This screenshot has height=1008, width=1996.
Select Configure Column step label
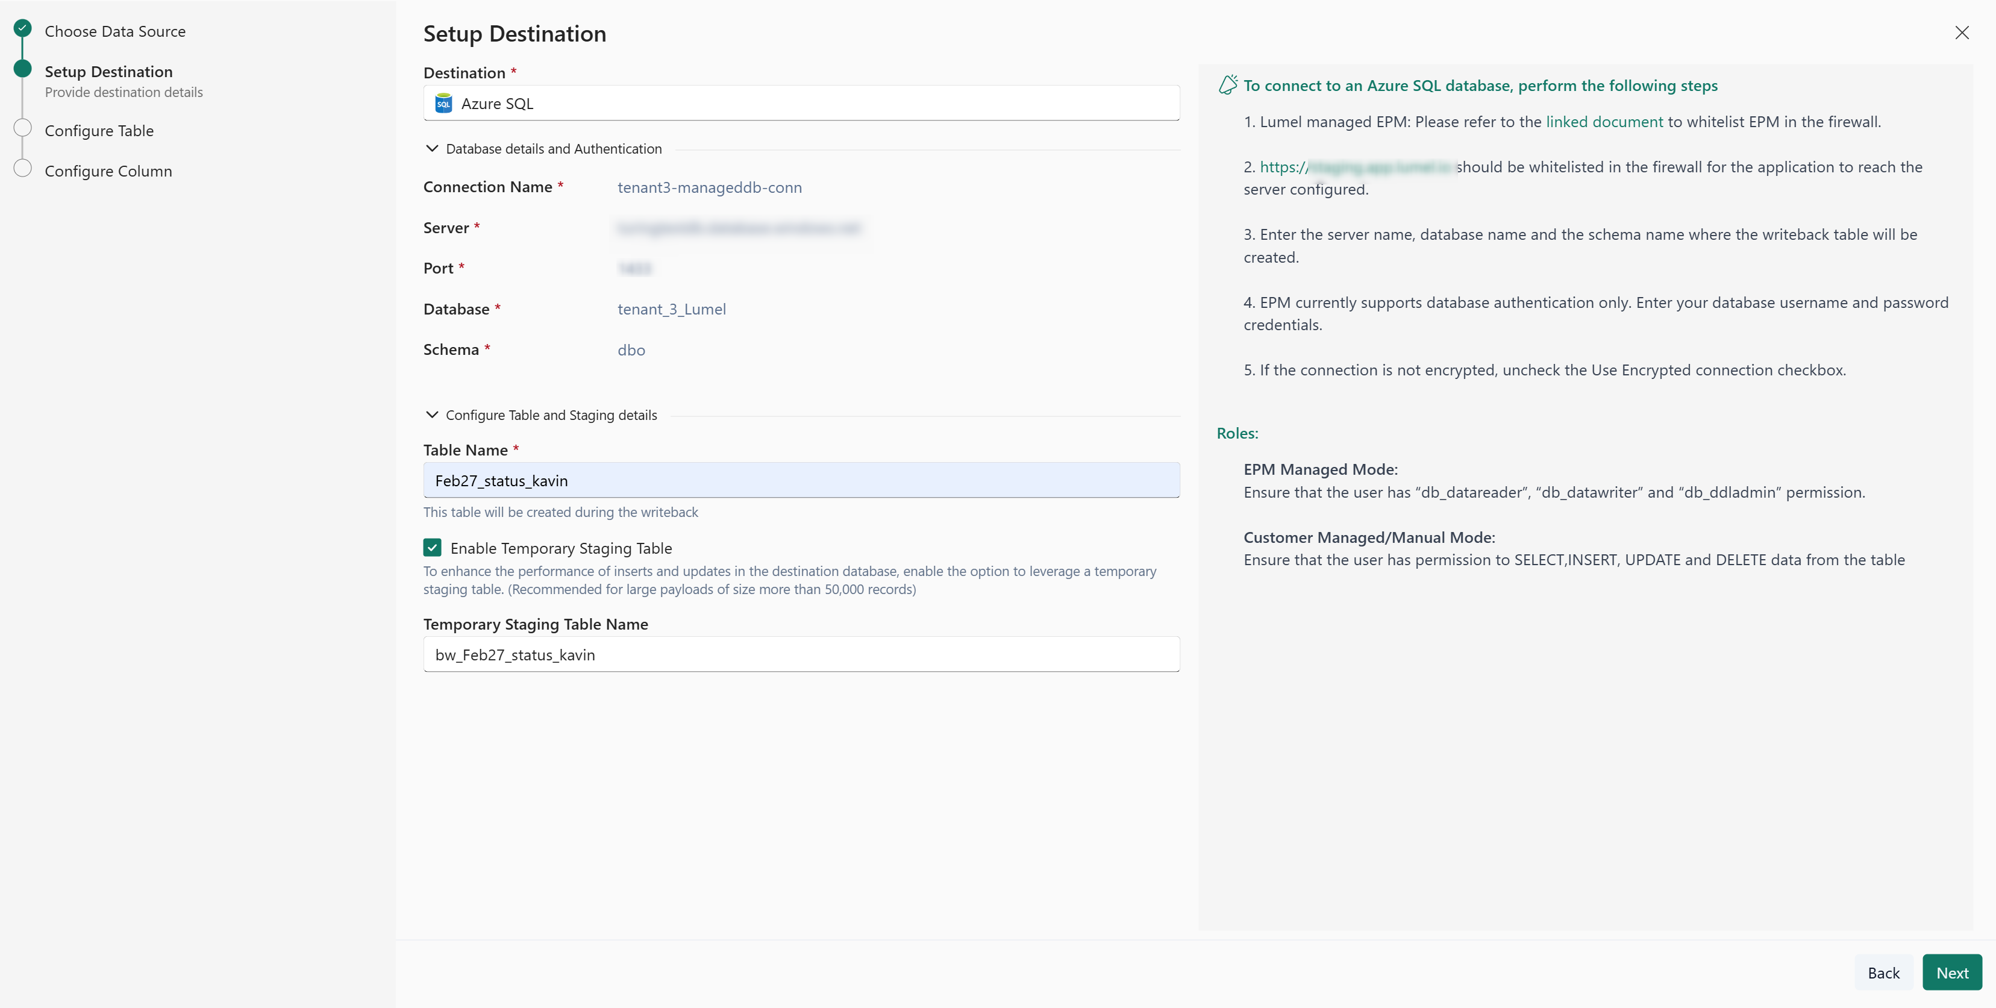(108, 171)
